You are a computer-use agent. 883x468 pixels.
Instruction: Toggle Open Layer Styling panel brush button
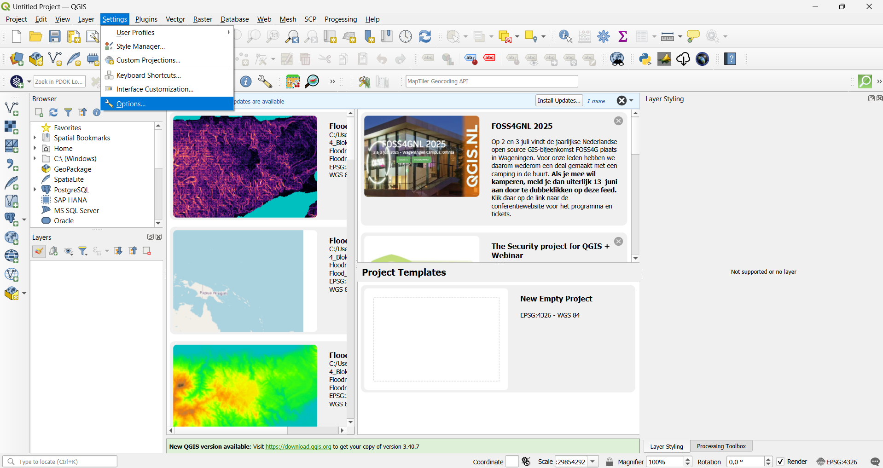tap(39, 251)
